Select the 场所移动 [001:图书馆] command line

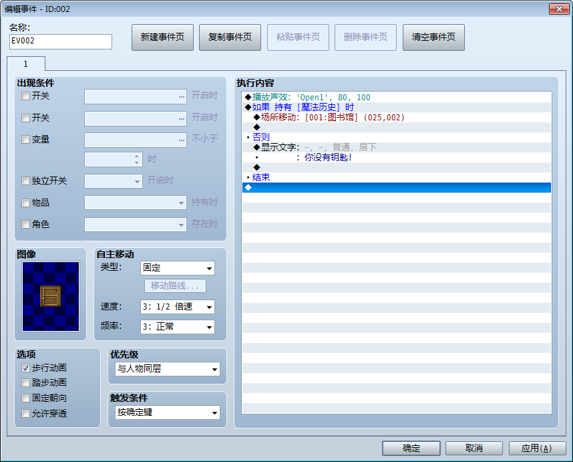(397, 118)
